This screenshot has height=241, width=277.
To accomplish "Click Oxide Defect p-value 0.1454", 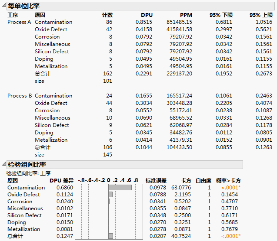I will click(x=230, y=194).
